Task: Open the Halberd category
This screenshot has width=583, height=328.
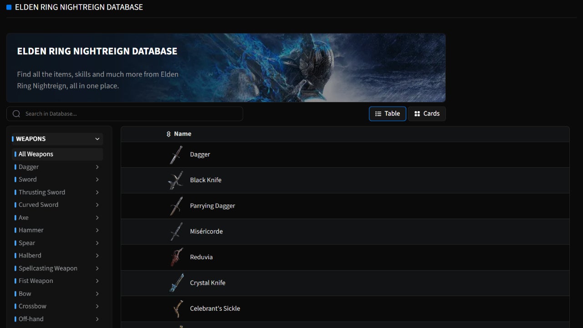Action: click(30, 256)
